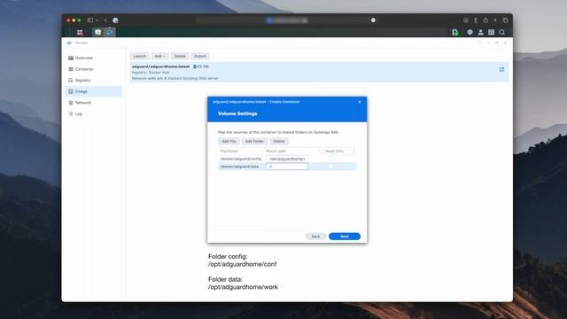This screenshot has height=319, width=567.
Task: Open the DSM Main Menu icon
Action: tap(80, 32)
